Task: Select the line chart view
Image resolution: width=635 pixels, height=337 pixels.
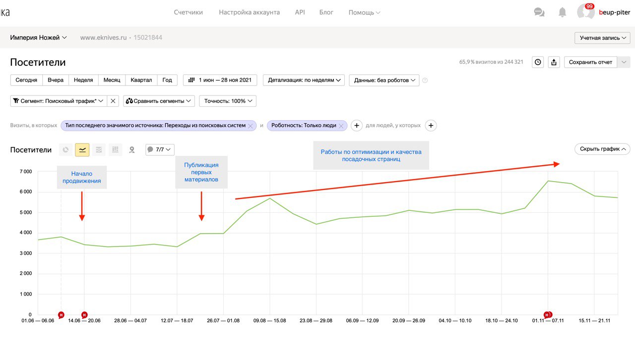Action: [82, 149]
